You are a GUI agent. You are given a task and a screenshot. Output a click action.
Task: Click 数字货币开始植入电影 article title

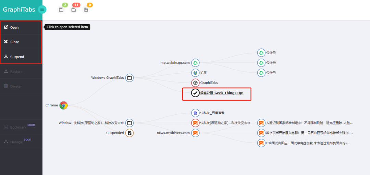click(310, 133)
